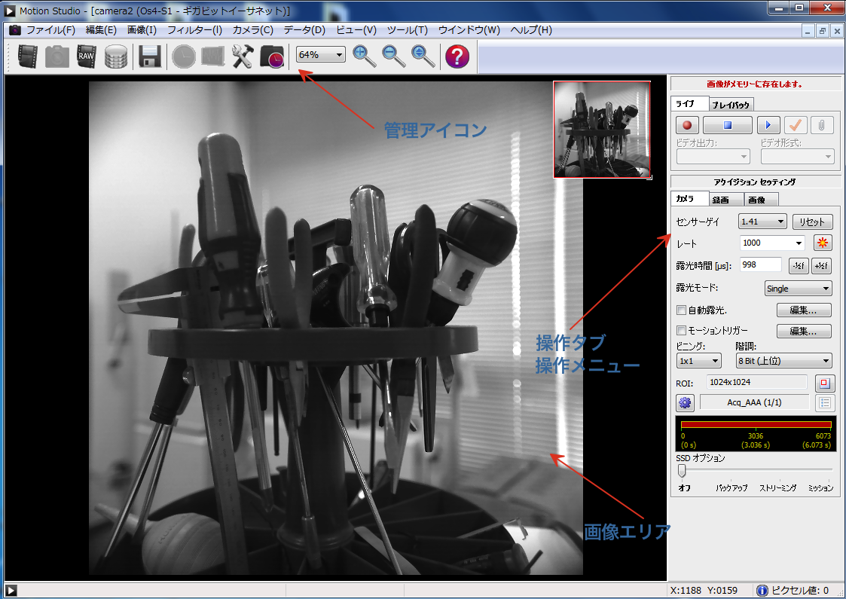Open the red help question mark
The width and height of the screenshot is (846, 599).
coord(457,56)
